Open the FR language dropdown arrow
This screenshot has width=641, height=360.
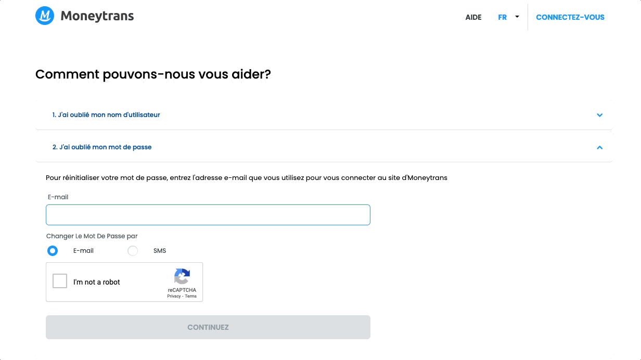click(x=517, y=17)
